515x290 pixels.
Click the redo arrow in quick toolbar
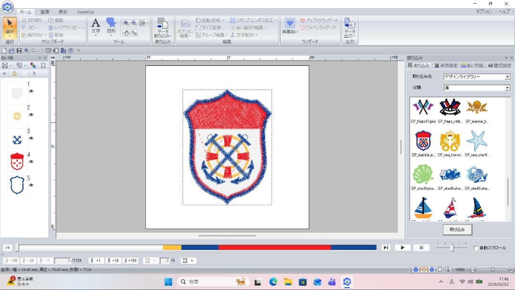click(x=41, y=51)
